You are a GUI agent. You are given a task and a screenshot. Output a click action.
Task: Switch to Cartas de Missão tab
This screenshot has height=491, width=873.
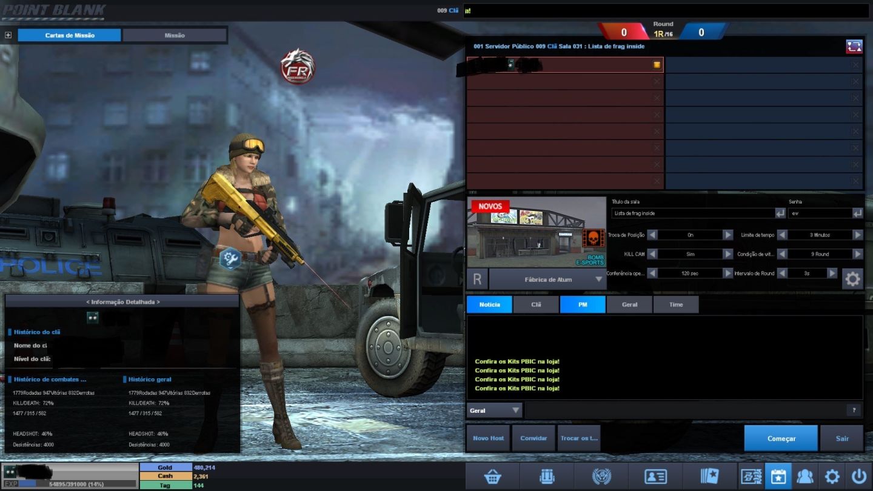(69, 35)
